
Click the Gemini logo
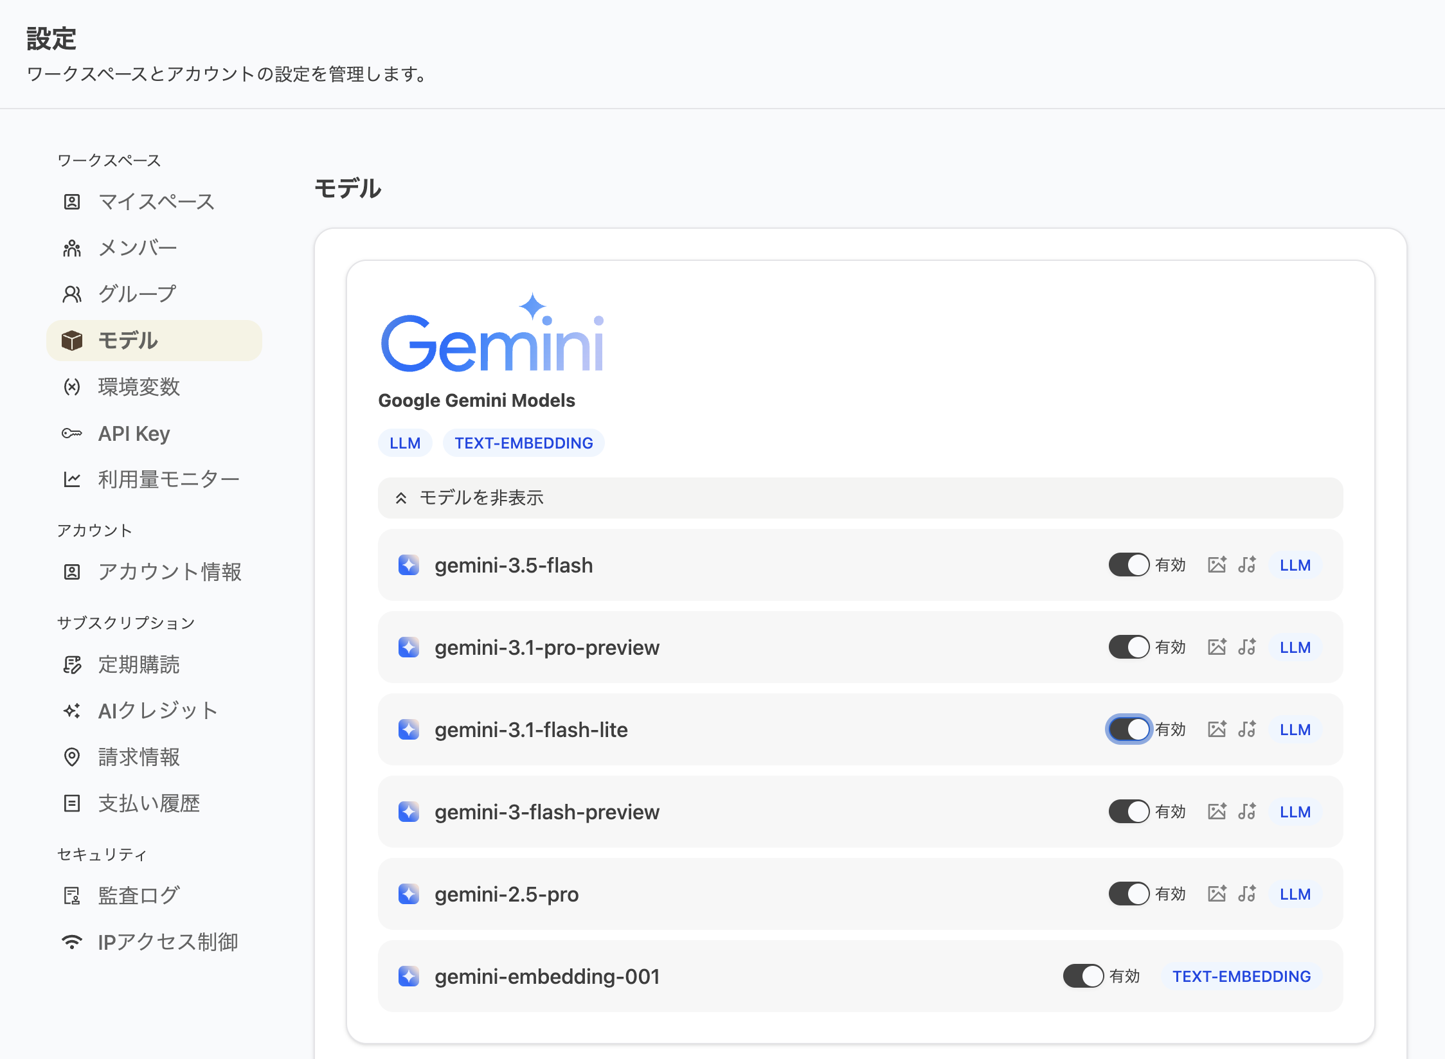click(492, 333)
